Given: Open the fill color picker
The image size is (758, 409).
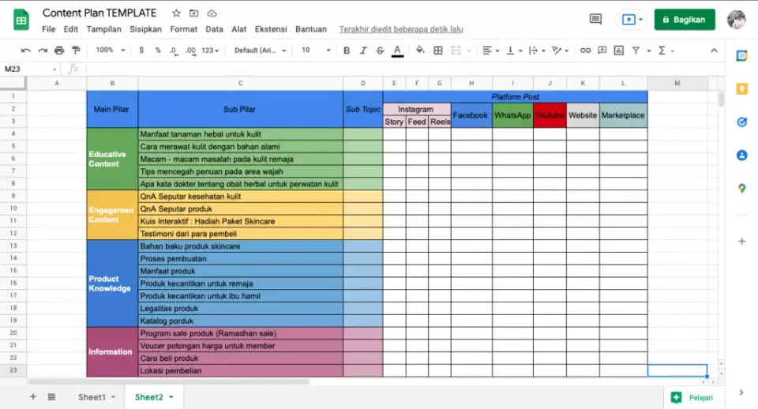Looking at the screenshot, I should point(420,51).
